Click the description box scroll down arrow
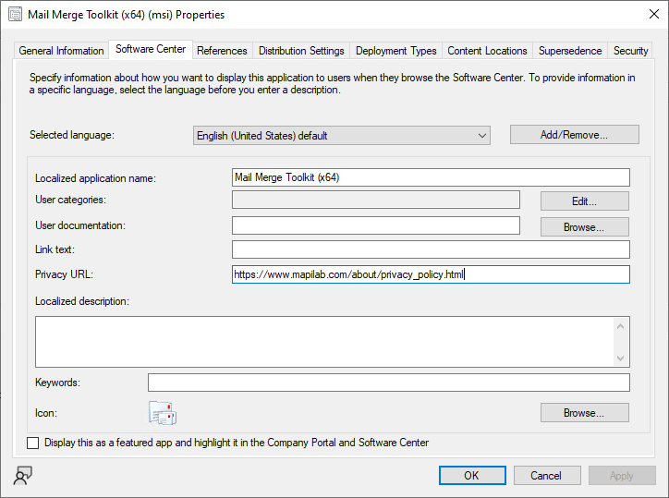 [x=620, y=358]
